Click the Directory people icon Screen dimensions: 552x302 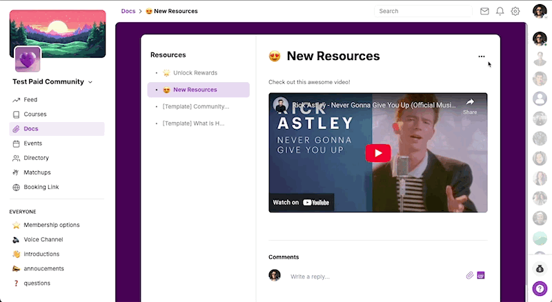point(16,158)
